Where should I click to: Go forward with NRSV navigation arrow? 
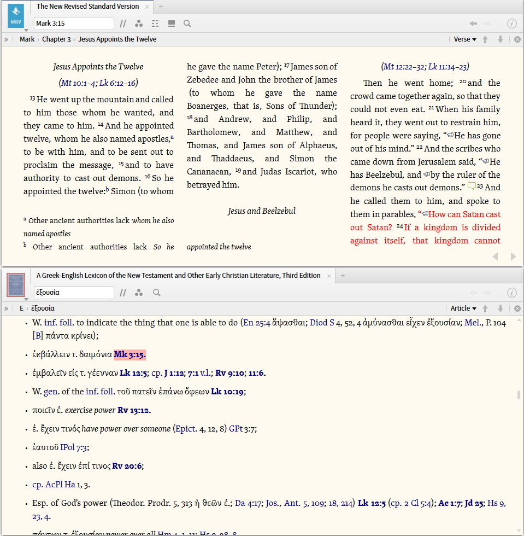click(x=487, y=23)
